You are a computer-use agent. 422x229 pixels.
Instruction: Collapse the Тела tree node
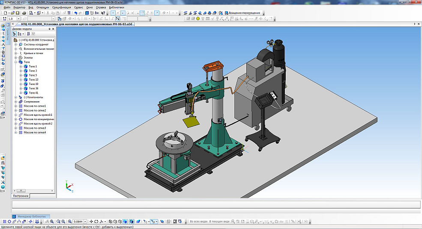pos(16,62)
